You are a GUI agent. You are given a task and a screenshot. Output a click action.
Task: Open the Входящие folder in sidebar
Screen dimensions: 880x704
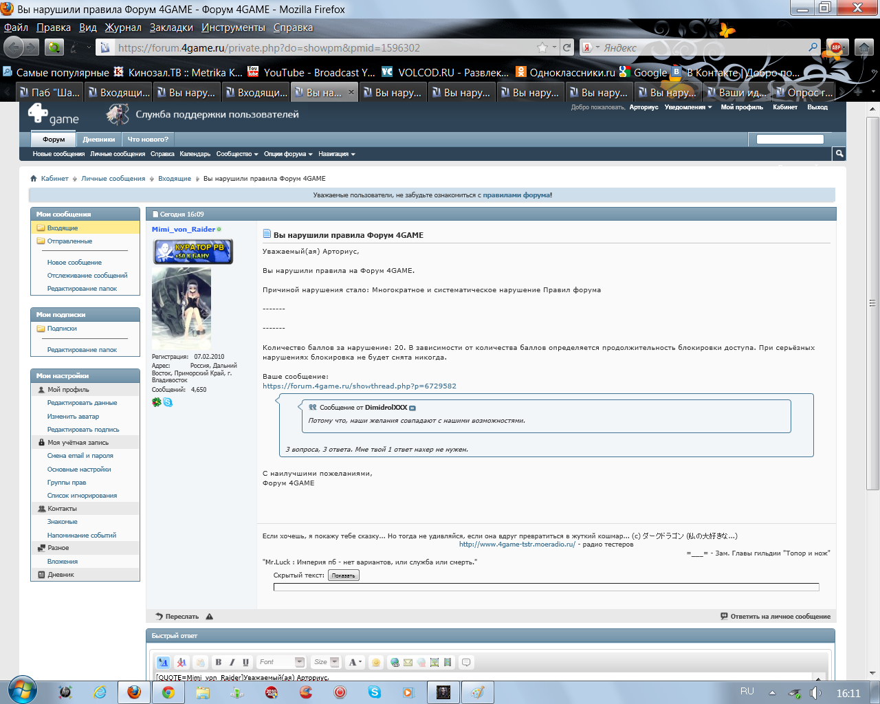(x=63, y=228)
